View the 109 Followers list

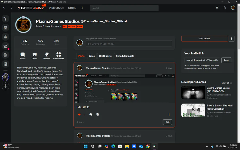click(41, 42)
